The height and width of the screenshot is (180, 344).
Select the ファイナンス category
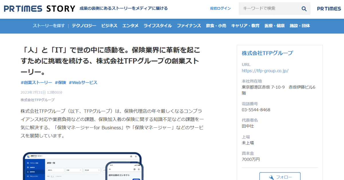point(189,26)
